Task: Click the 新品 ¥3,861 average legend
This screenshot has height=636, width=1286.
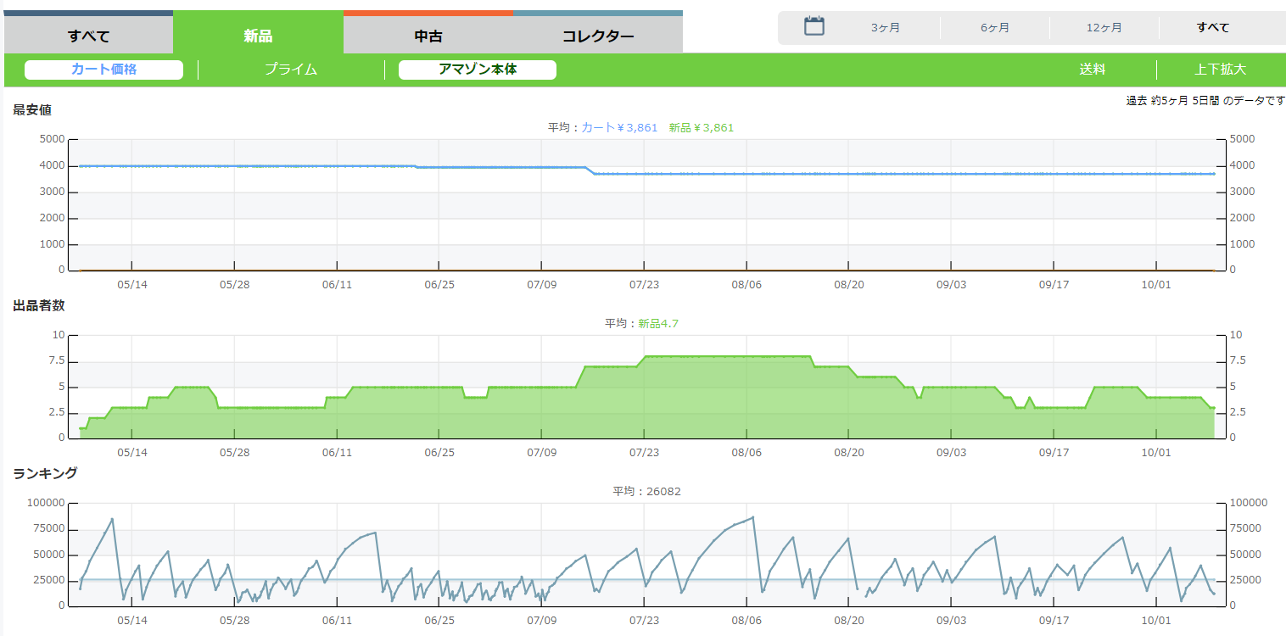Action: 701,128
